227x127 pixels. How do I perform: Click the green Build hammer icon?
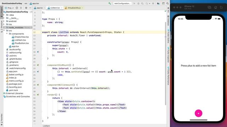[x=110, y=3]
